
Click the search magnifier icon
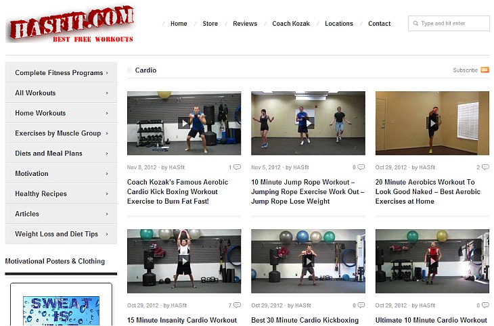coord(415,24)
